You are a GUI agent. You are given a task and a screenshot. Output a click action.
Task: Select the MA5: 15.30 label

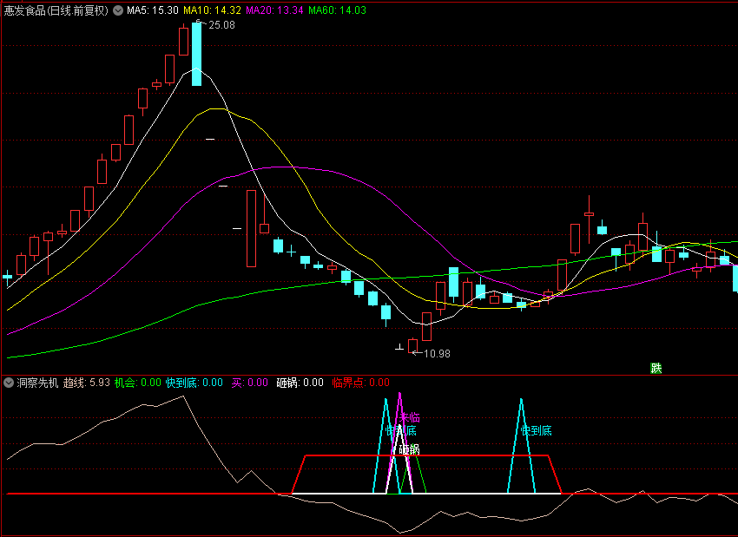click(153, 10)
